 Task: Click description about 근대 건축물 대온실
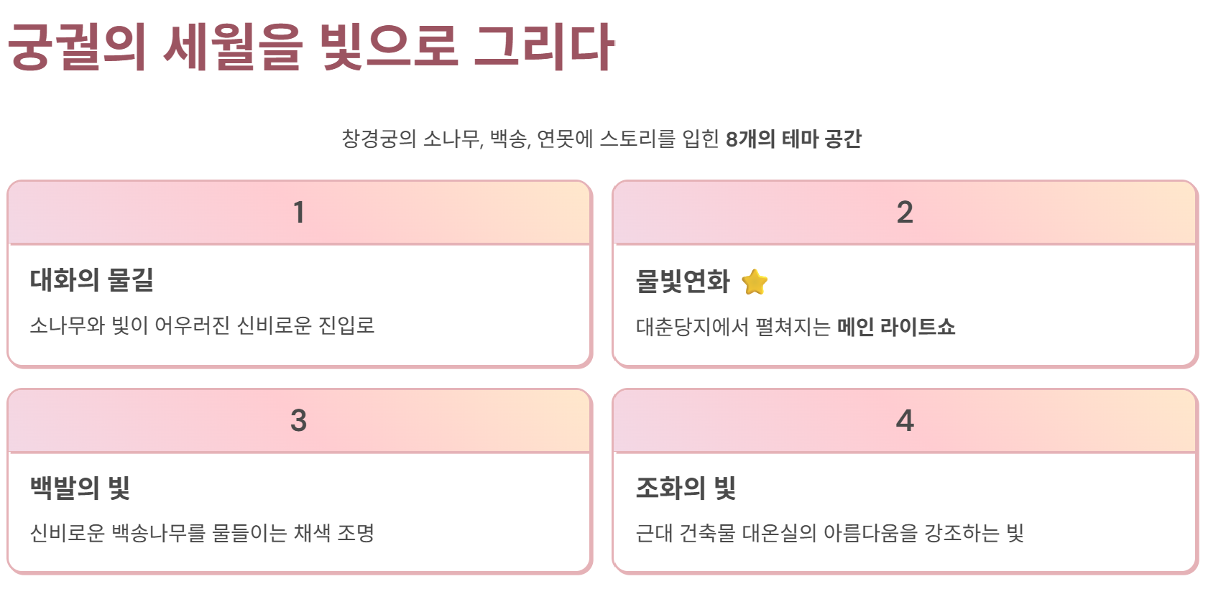(829, 533)
